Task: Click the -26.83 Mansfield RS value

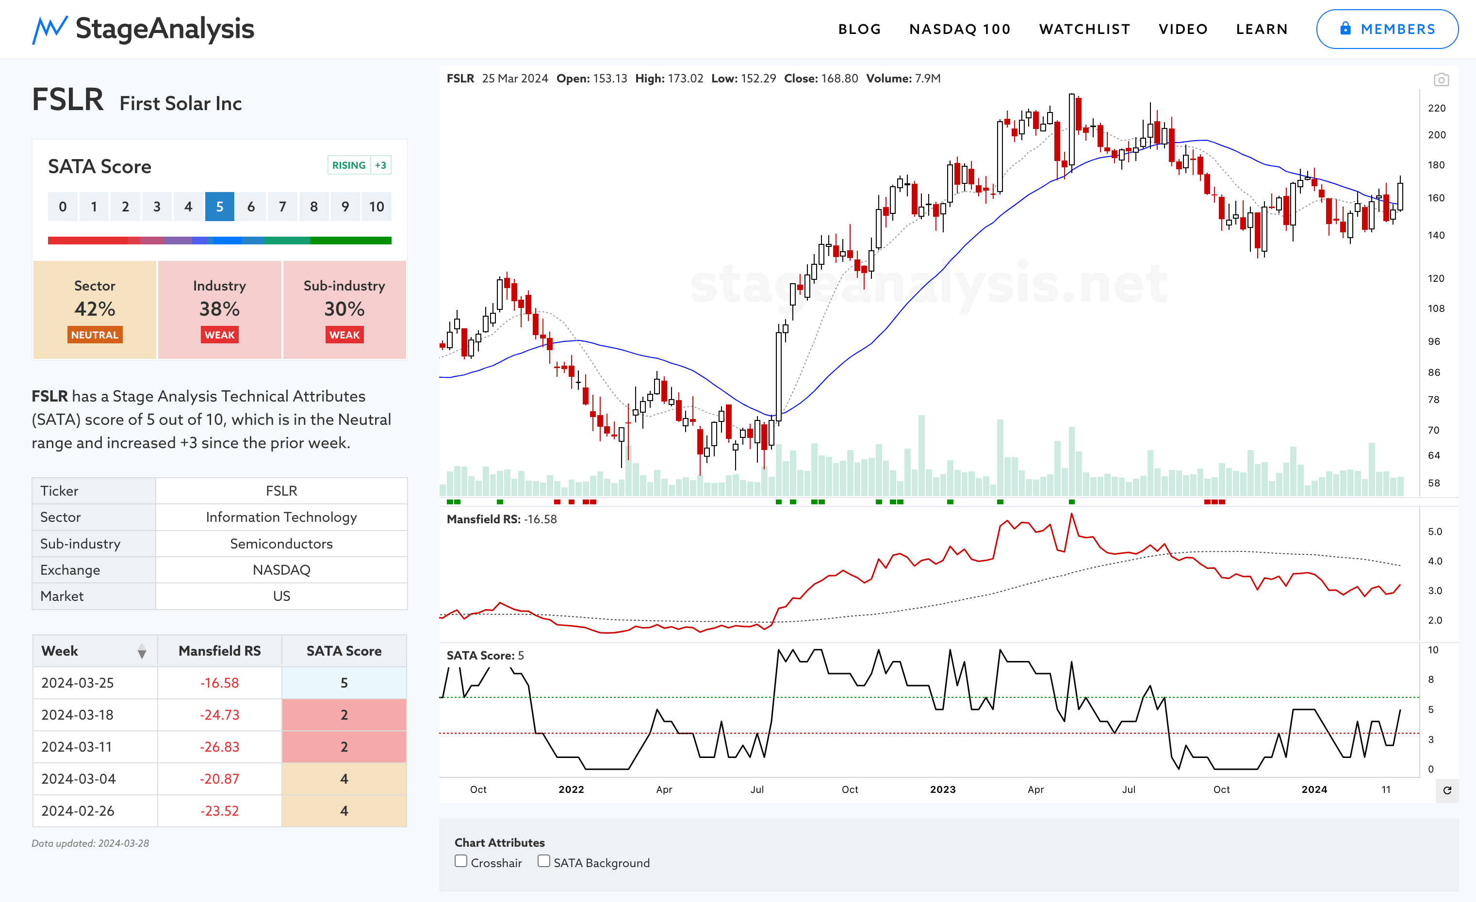Action: (x=219, y=747)
